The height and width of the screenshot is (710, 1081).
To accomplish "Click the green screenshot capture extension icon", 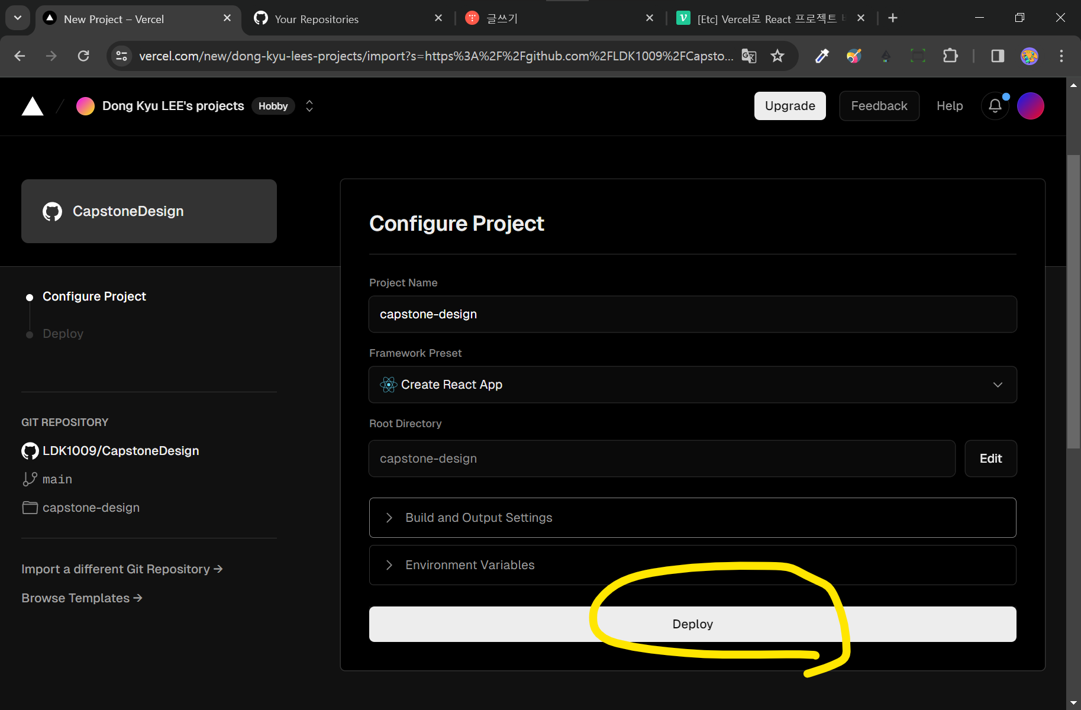I will [918, 56].
